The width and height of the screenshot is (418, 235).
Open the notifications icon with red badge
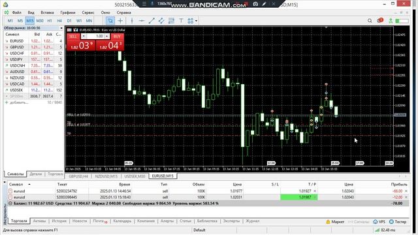tap(380, 20)
